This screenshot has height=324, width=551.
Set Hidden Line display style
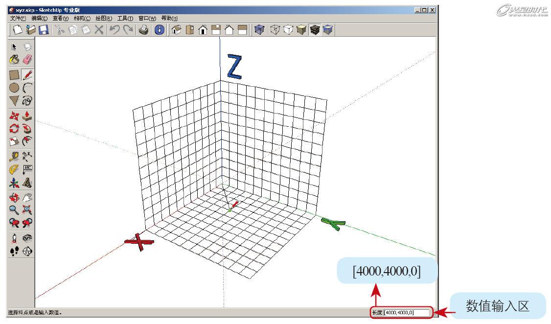[288, 30]
